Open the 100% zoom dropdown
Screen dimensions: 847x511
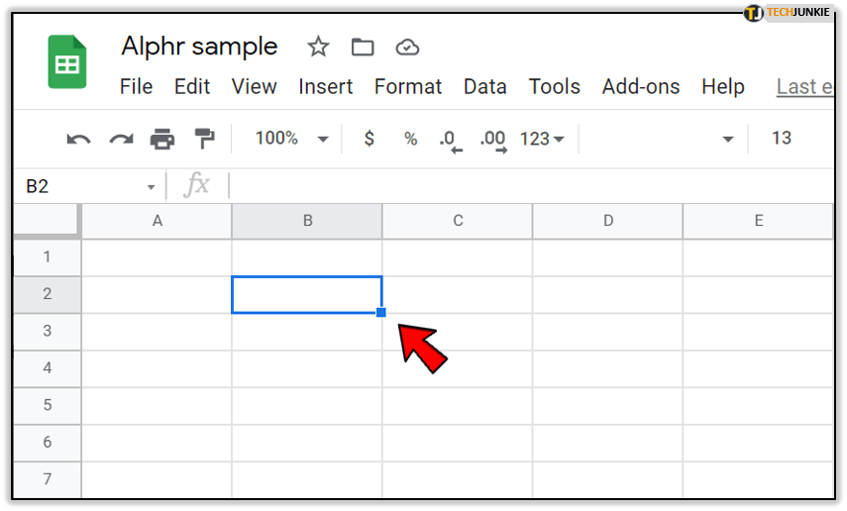(291, 139)
